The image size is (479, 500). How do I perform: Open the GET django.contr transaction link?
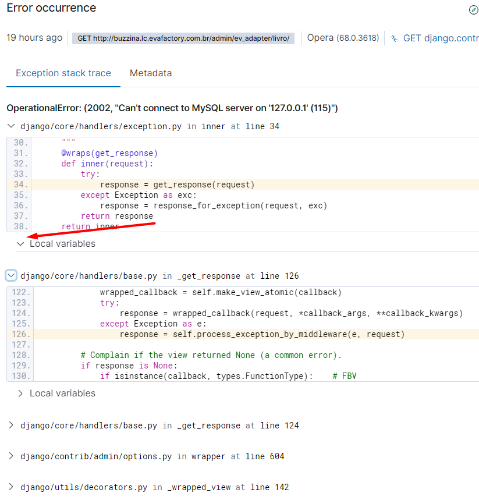click(x=440, y=38)
